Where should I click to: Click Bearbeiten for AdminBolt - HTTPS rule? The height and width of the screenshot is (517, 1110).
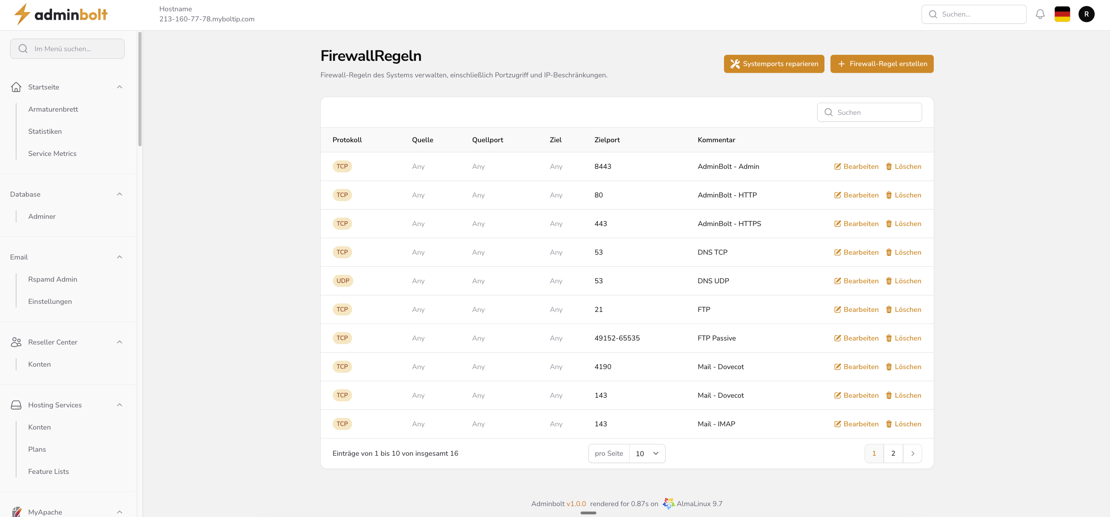click(856, 224)
